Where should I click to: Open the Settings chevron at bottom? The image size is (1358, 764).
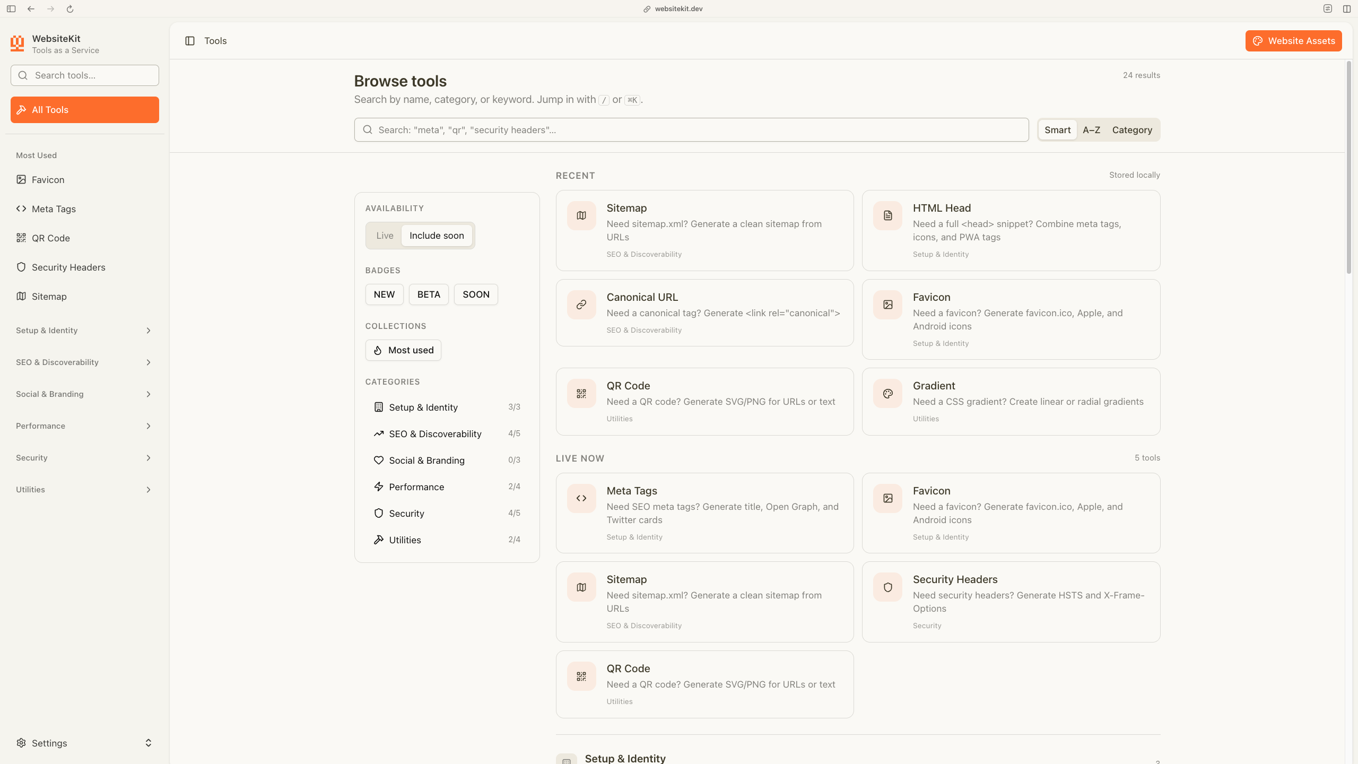(x=147, y=743)
